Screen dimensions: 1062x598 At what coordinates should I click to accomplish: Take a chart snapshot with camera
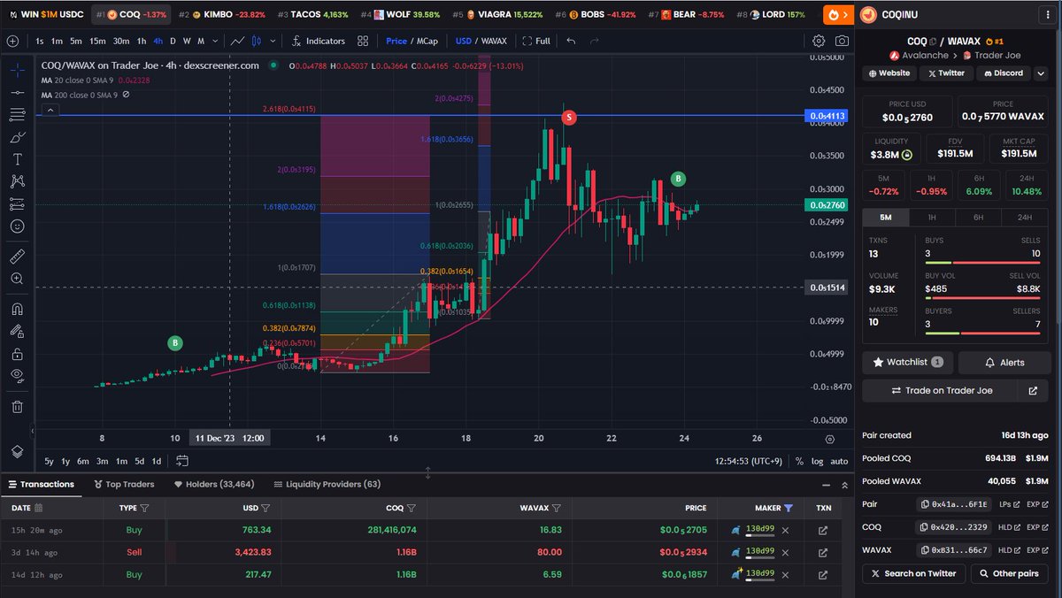842,41
